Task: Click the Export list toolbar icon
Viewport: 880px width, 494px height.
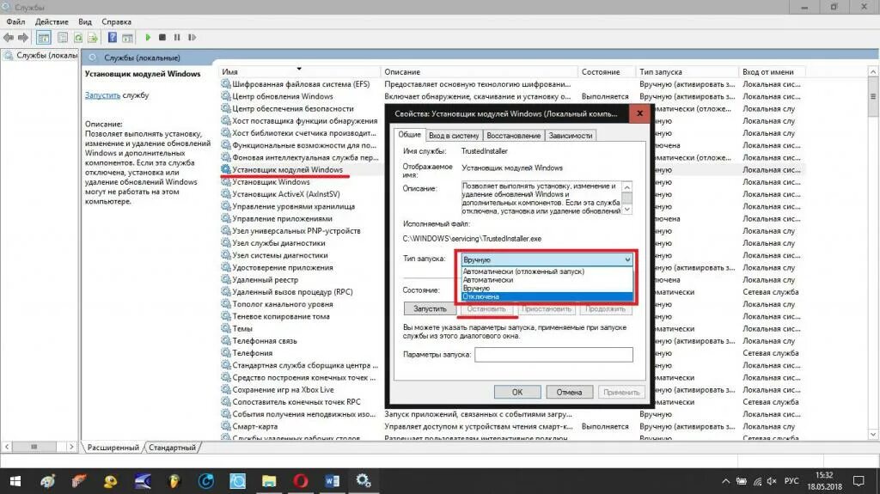Action: [93, 38]
